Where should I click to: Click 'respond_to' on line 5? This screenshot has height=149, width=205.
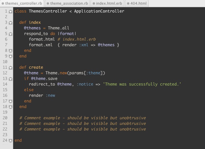point(36,34)
